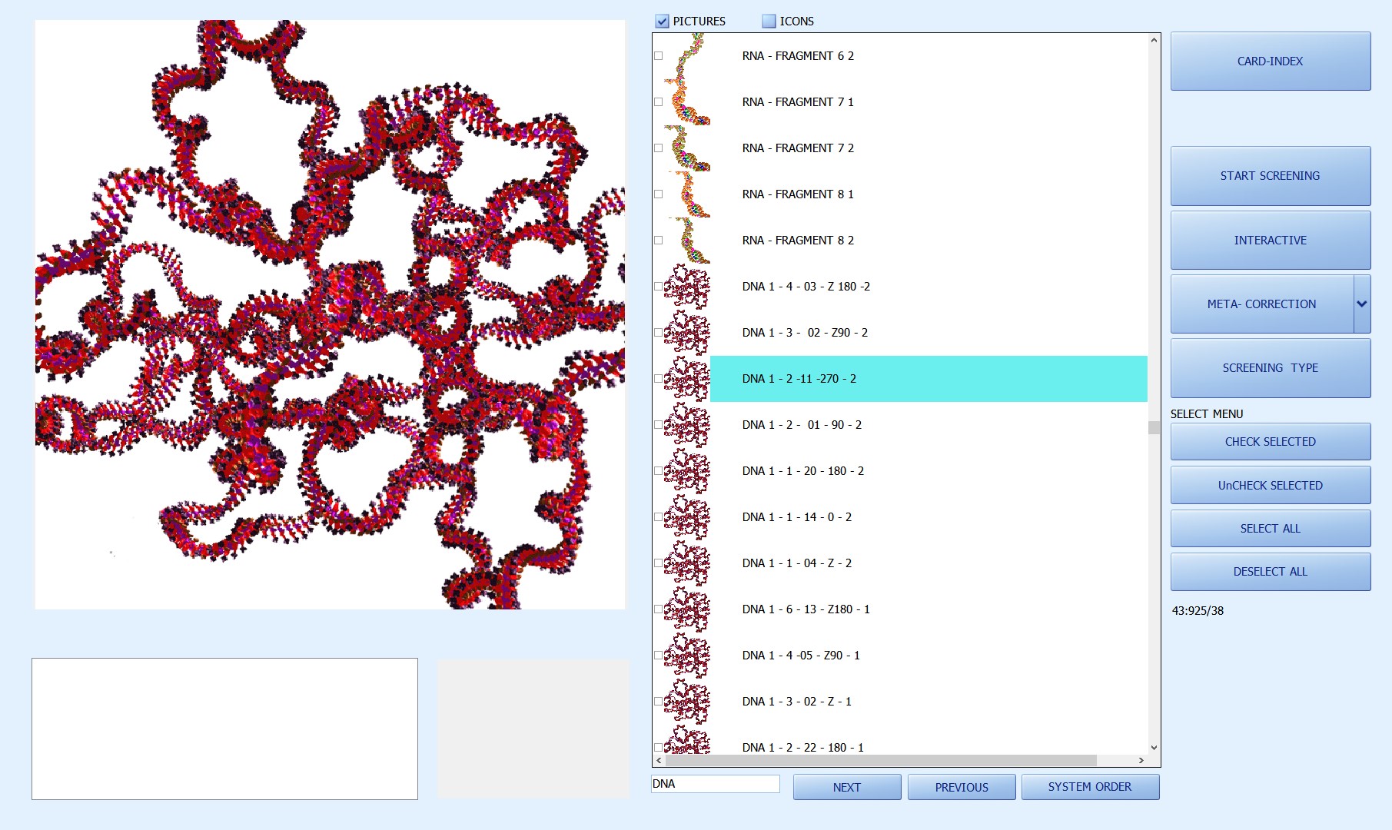Click DESELECT ALL button

tap(1271, 572)
